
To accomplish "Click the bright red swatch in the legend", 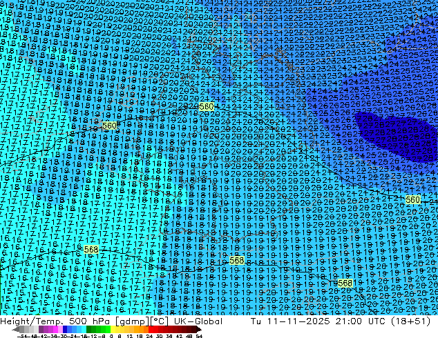I will pos(151,330).
